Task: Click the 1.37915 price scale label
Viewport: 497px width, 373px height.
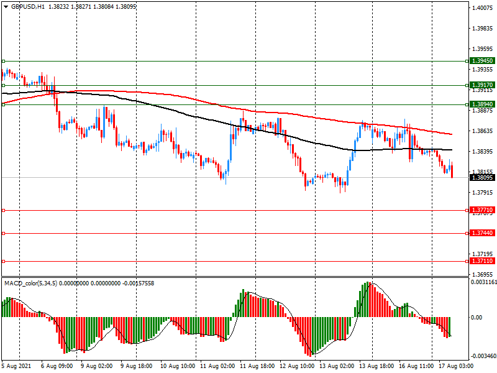Action: pyautogui.click(x=483, y=192)
